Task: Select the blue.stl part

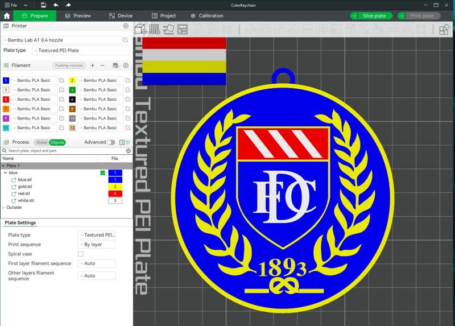Action: coord(24,180)
